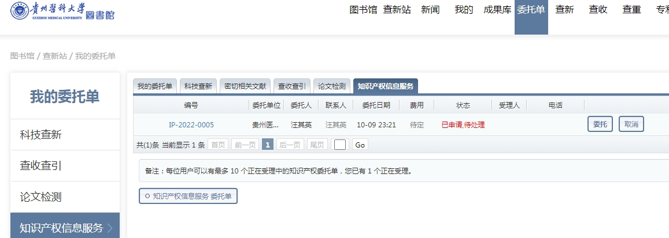Screen dimensions: 669x238
Task: Select 科技查新 in the left sidebar
Action: coord(41,135)
